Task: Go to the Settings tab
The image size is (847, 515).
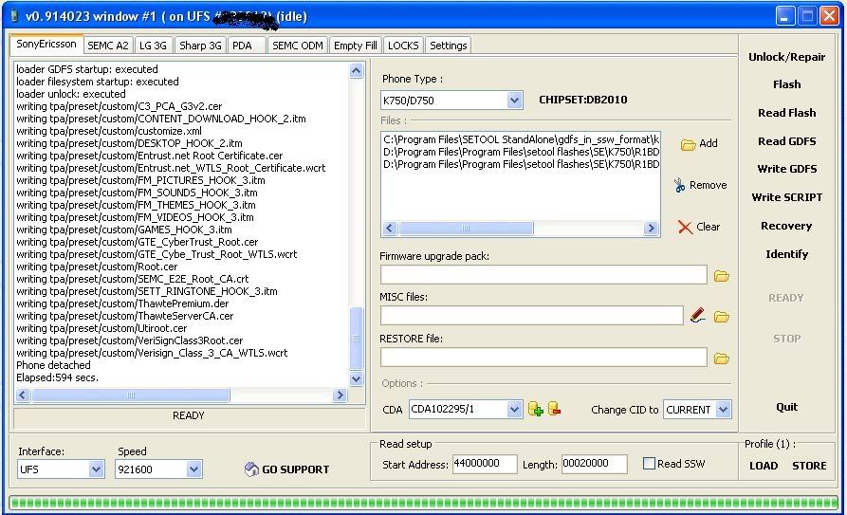Action: pos(449,46)
